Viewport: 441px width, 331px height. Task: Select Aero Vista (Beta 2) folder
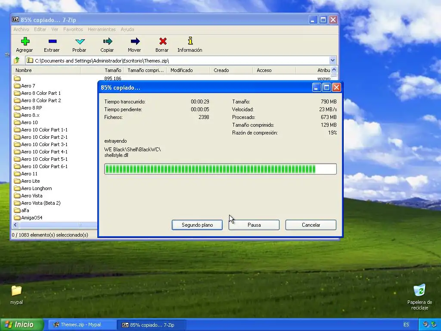point(37,203)
